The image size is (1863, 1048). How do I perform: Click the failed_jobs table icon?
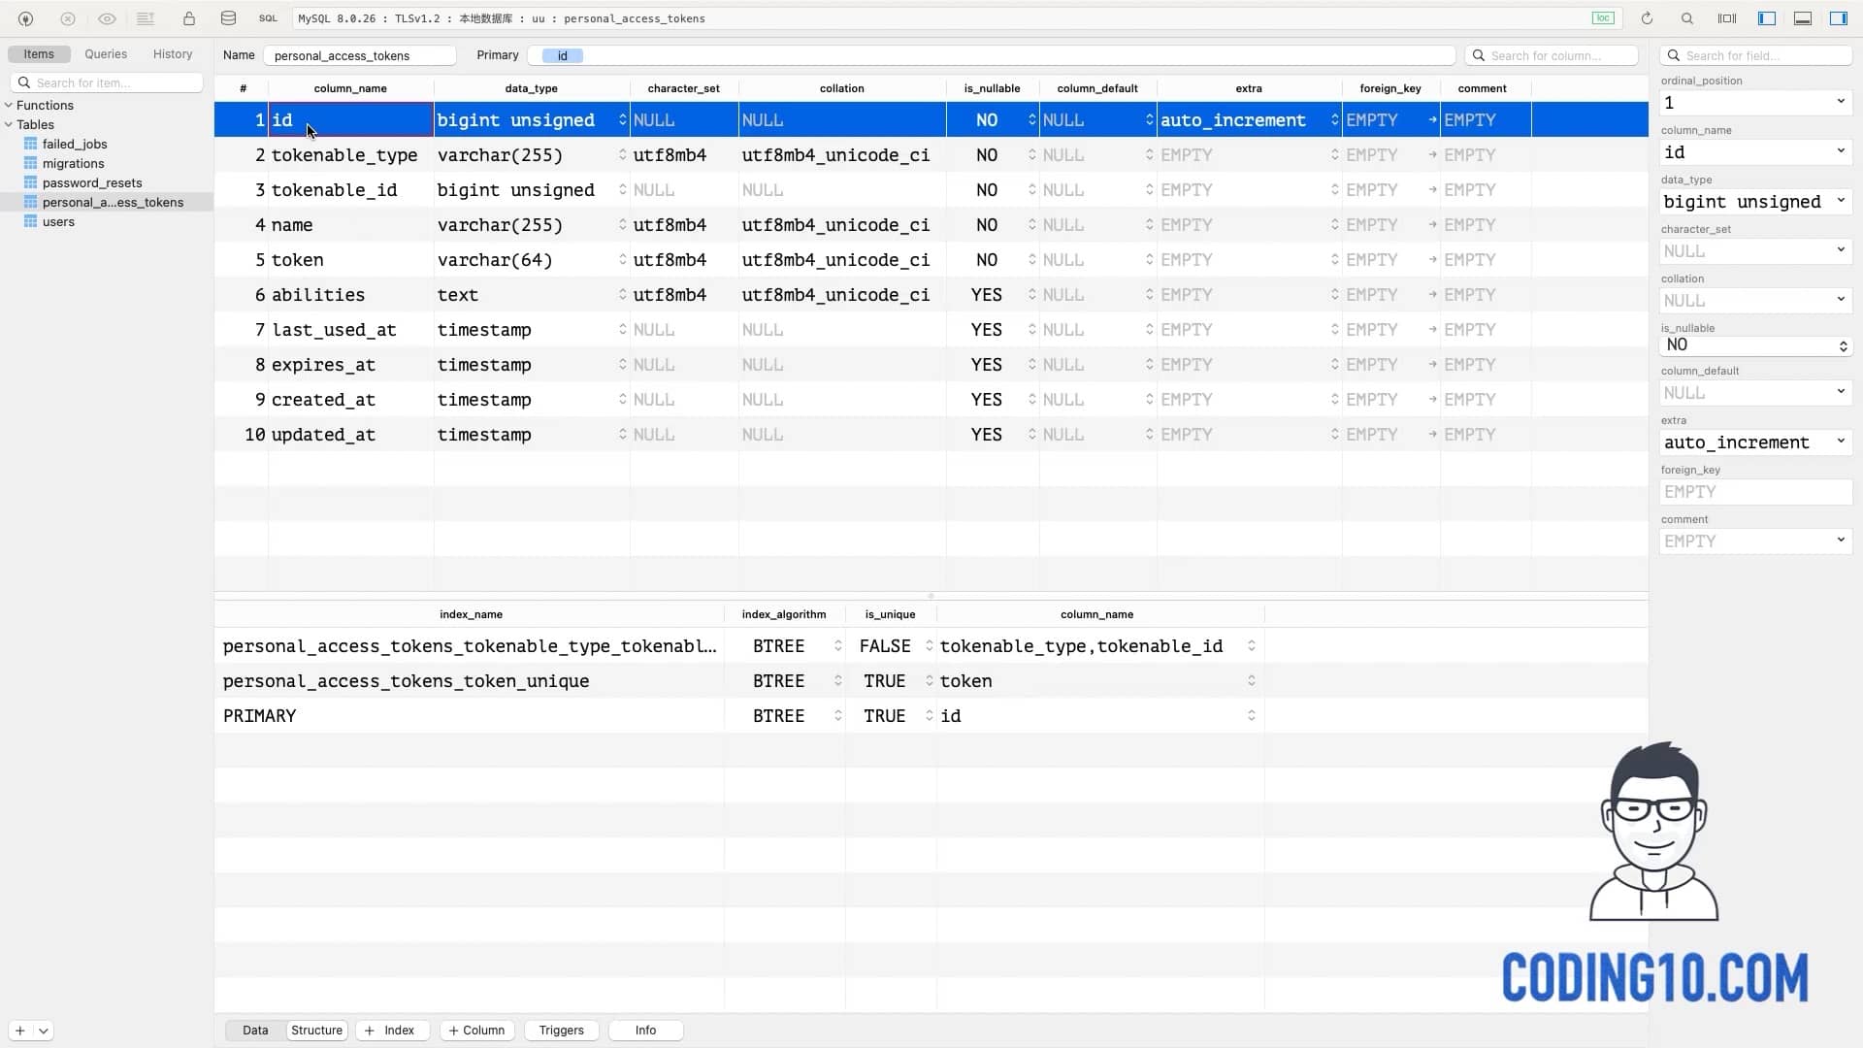(x=30, y=144)
